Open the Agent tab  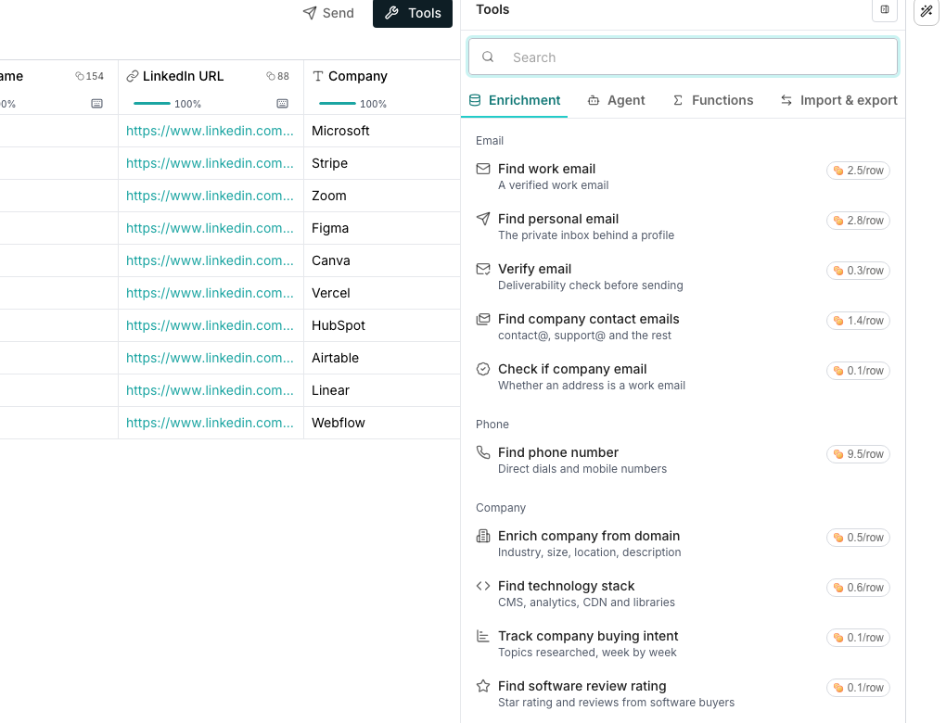(616, 100)
